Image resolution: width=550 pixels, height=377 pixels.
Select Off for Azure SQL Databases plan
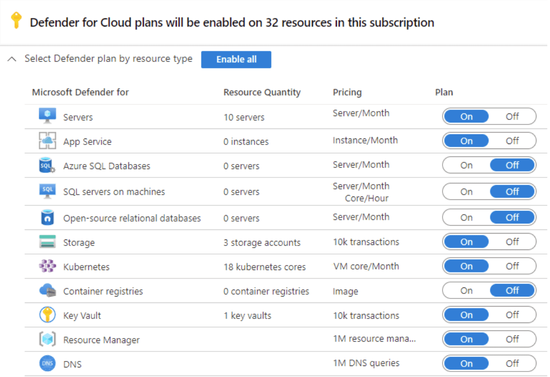pyautogui.click(x=512, y=165)
